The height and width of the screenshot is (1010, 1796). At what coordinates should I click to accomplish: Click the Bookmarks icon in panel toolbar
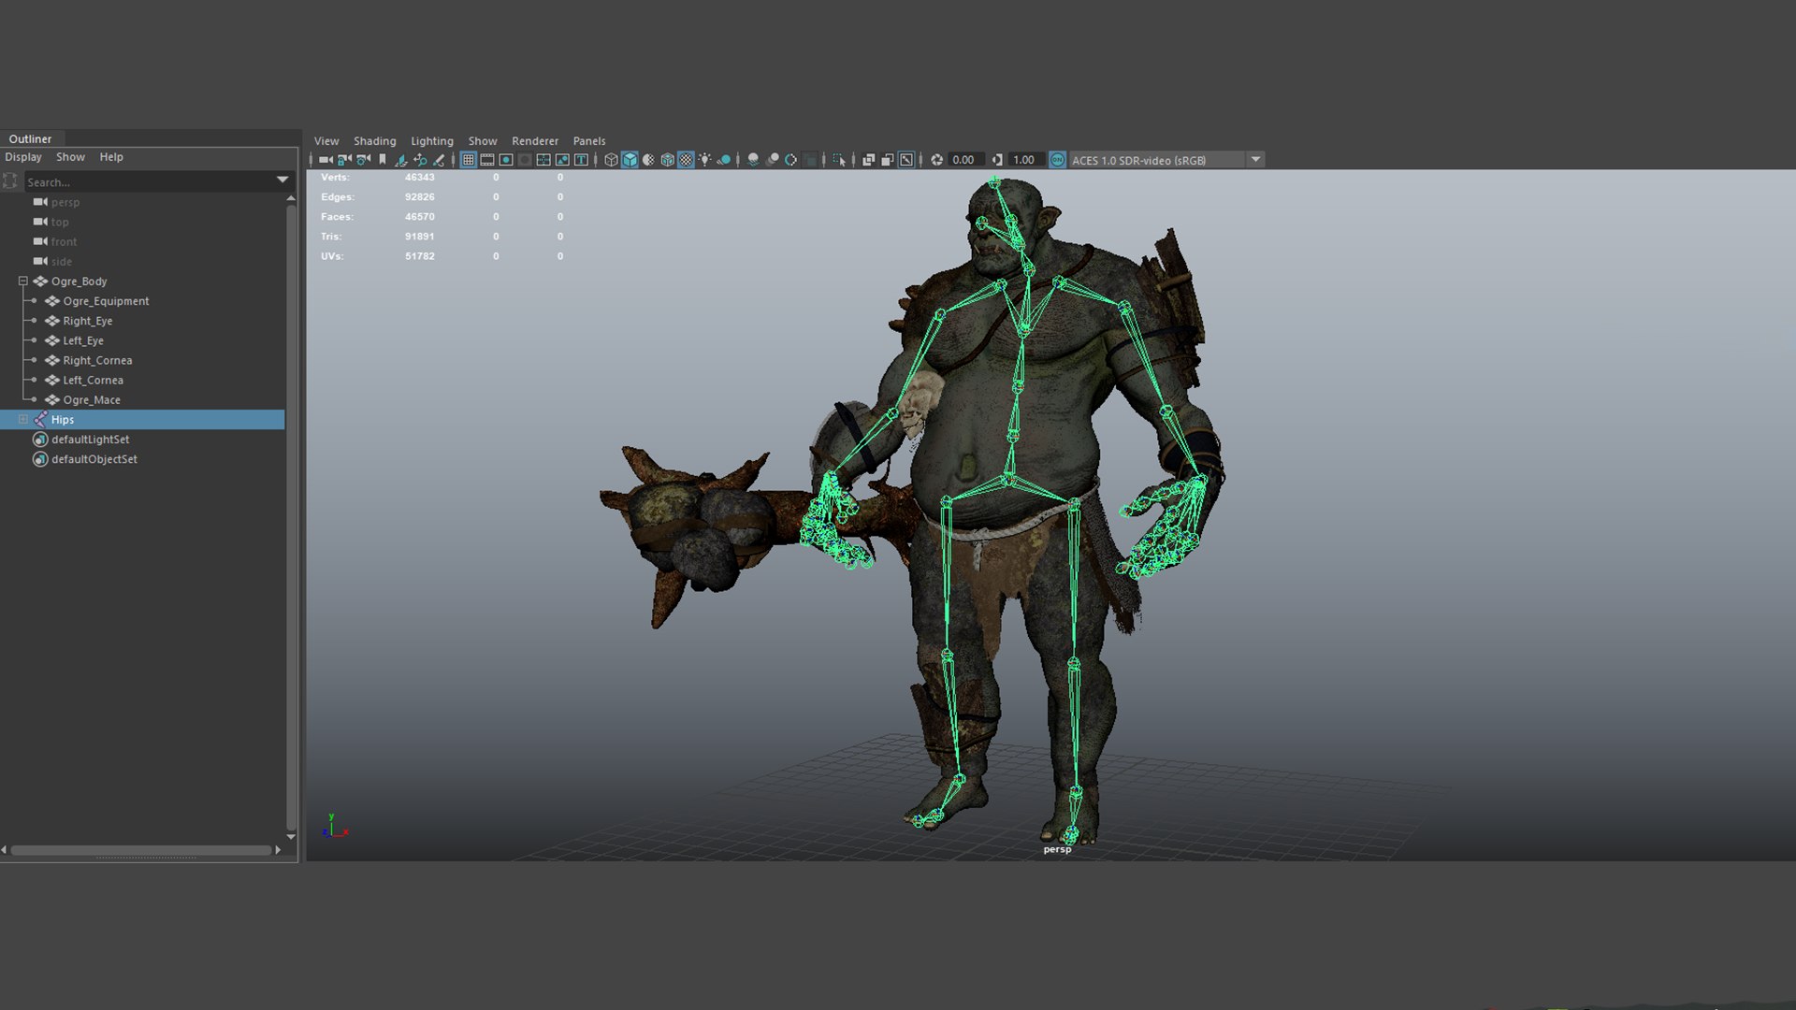coord(383,160)
